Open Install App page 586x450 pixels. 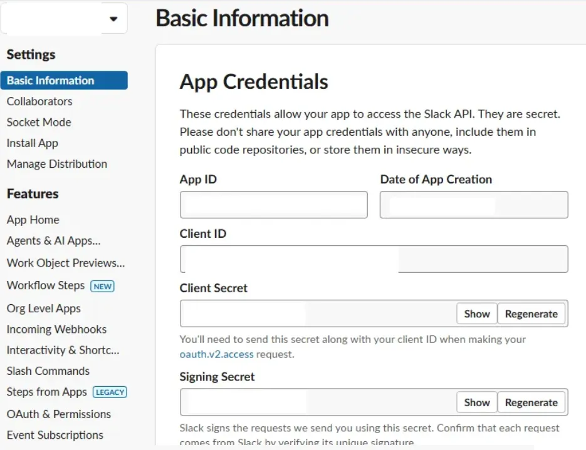tap(33, 143)
